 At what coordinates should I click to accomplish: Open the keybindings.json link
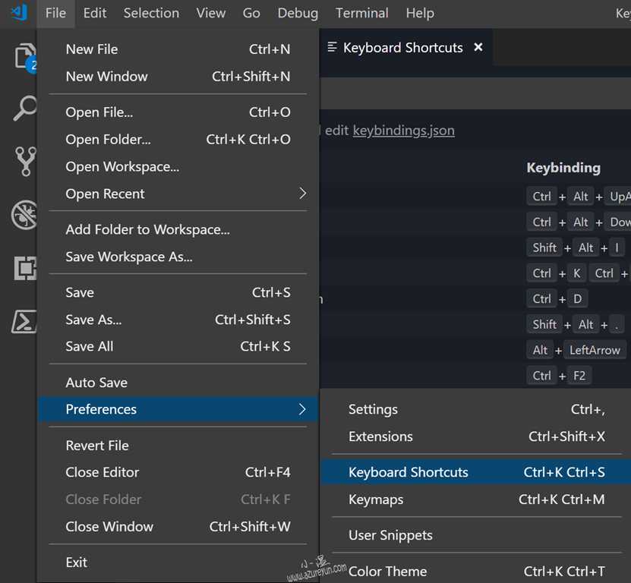tap(404, 131)
